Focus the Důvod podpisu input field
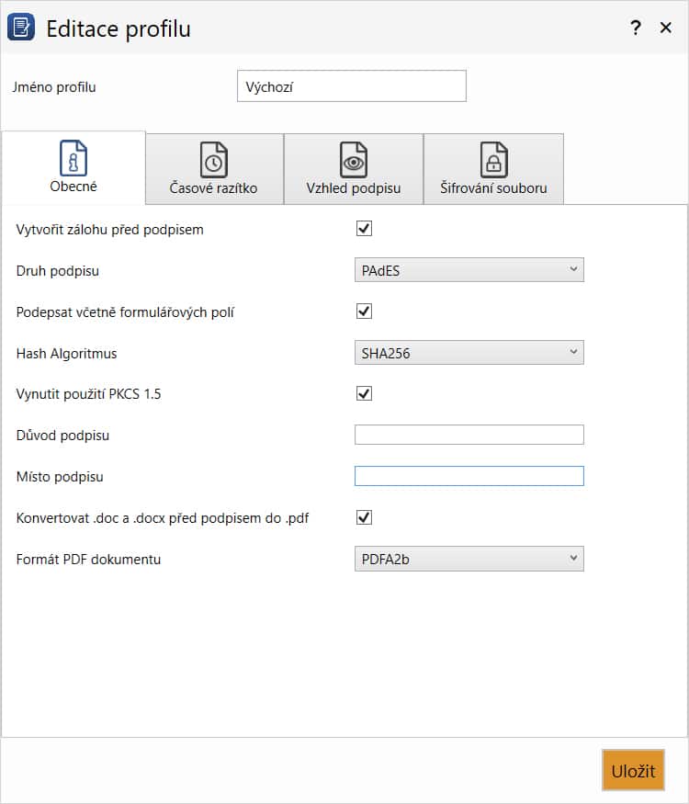The image size is (689, 804). click(469, 435)
